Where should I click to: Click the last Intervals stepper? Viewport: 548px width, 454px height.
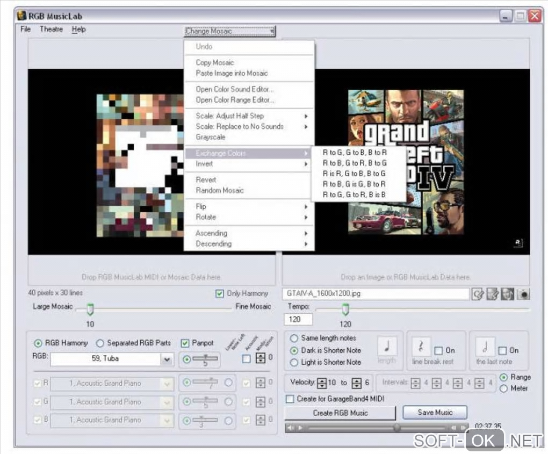pyautogui.click(x=479, y=383)
